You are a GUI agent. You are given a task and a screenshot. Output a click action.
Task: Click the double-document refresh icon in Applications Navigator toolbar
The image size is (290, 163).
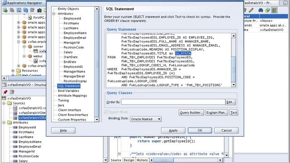tap(25, 10)
